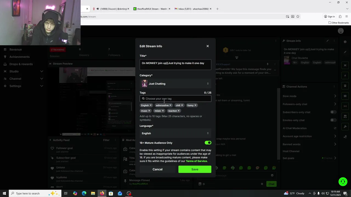
Task: Click the wrench icon in right toolbar
Action: coord(345,126)
